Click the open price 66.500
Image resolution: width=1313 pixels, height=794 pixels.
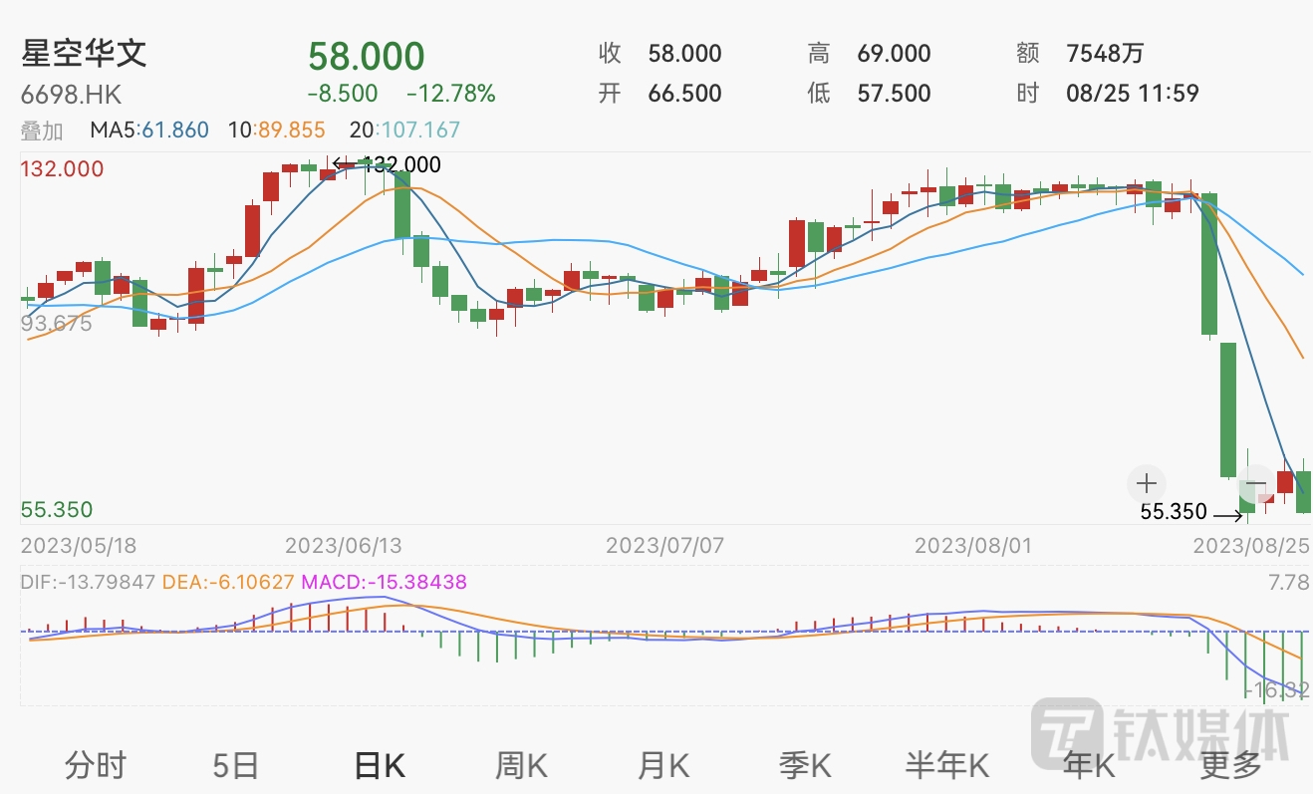[x=684, y=94]
